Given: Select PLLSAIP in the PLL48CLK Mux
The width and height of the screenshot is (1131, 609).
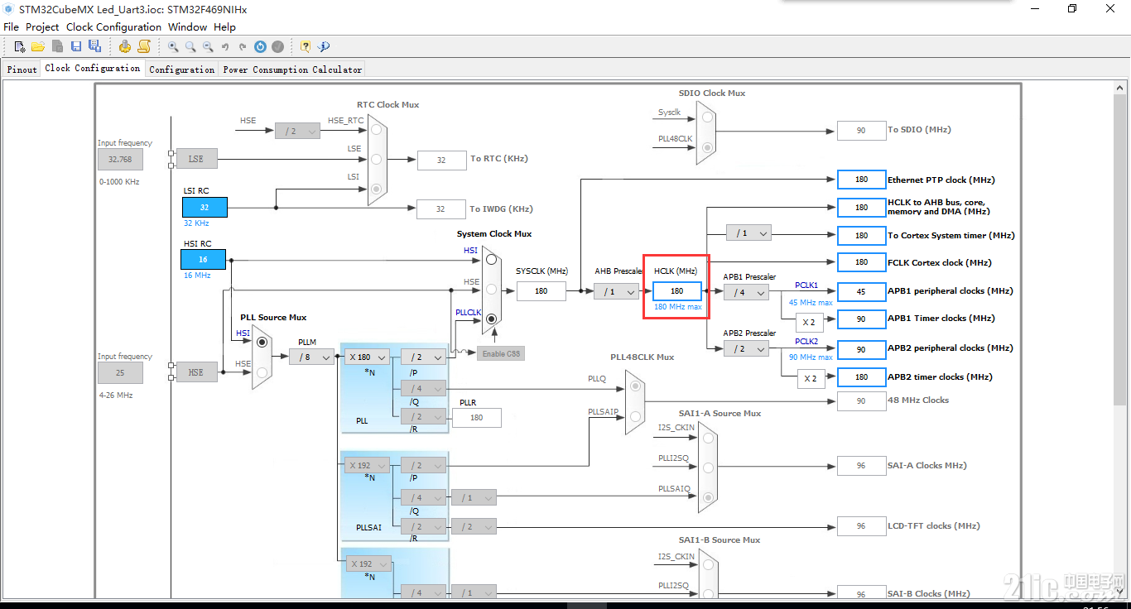Looking at the screenshot, I should pos(634,417).
